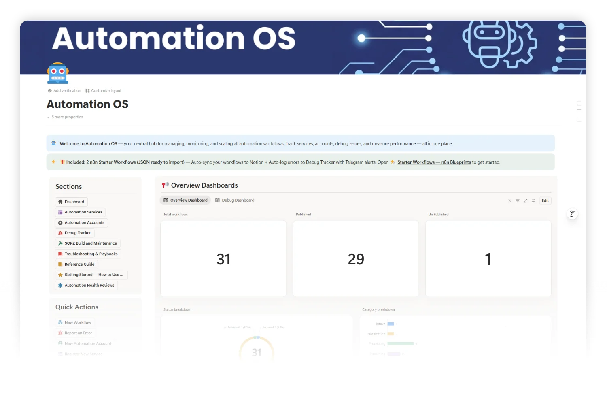The height and width of the screenshot is (405, 607).
Task: Click New Workflow quick action
Action: [x=75, y=323]
